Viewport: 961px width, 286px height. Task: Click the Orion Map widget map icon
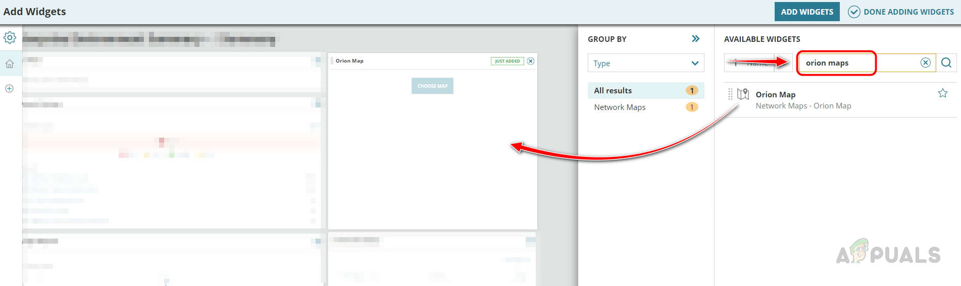(x=743, y=94)
